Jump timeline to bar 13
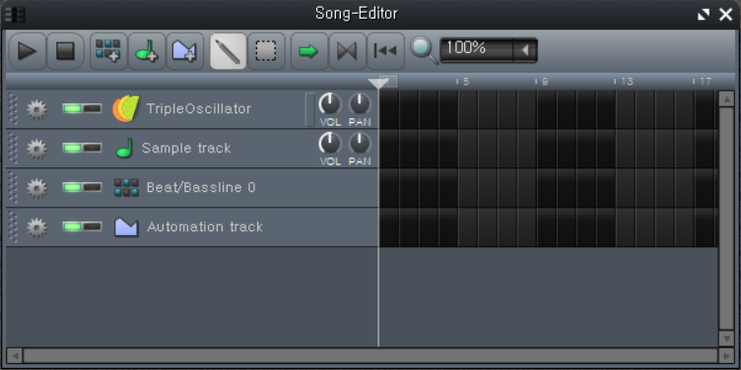Image resolution: width=741 pixels, height=370 pixels. [x=627, y=82]
